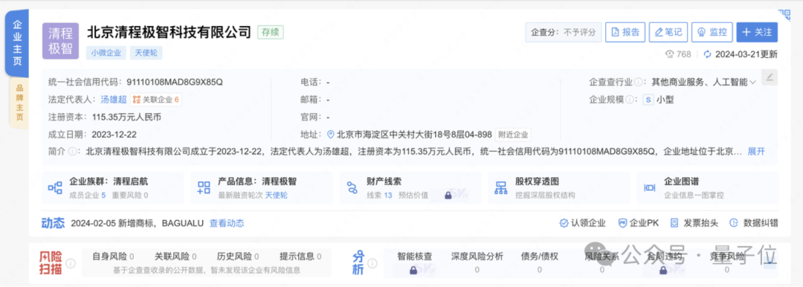This screenshot has width=803, height=287.
Task: Open the 债务/债权 analysis item
Action: [x=539, y=262]
